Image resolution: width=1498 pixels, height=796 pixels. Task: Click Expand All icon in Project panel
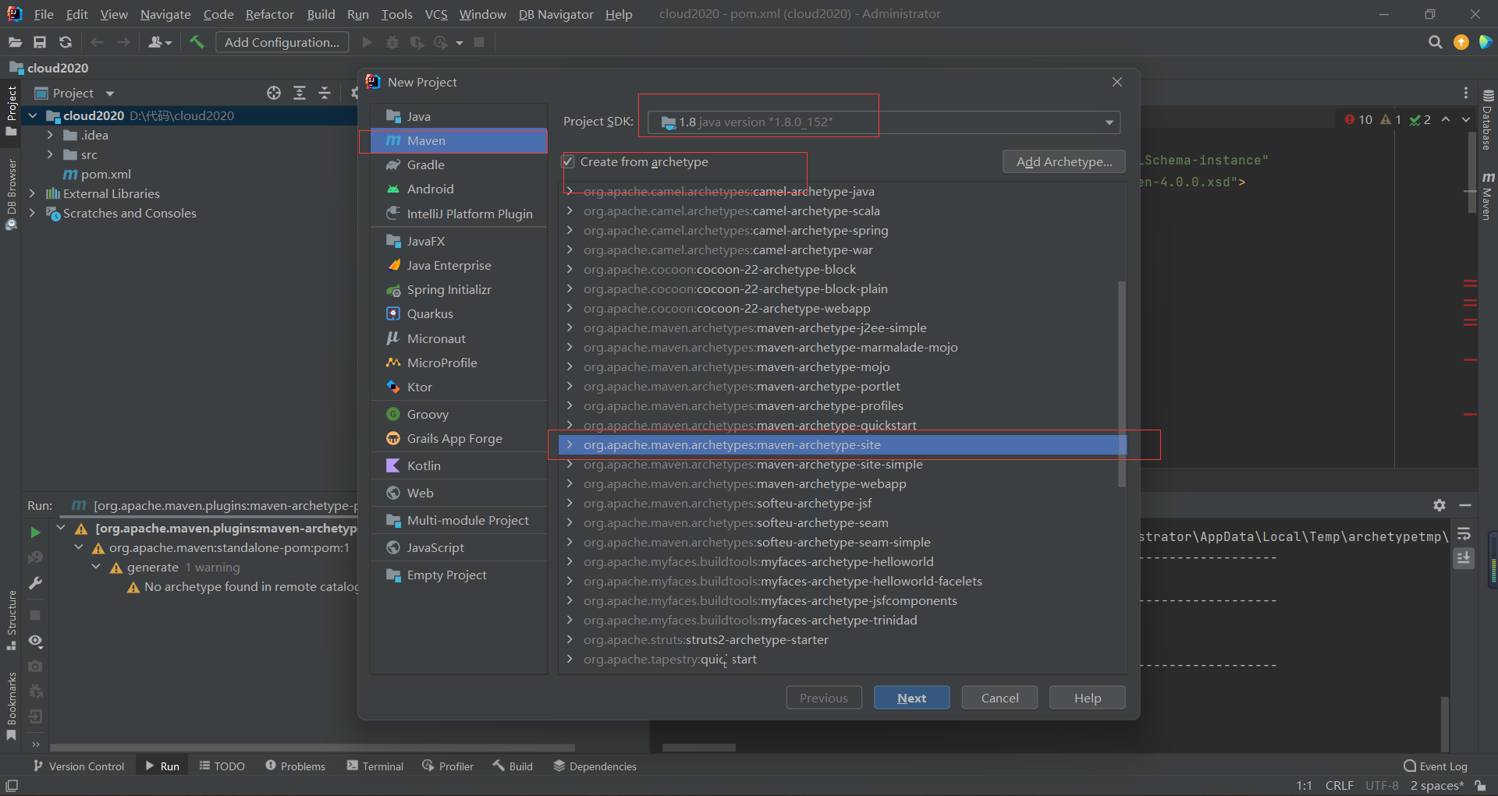pyautogui.click(x=300, y=93)
